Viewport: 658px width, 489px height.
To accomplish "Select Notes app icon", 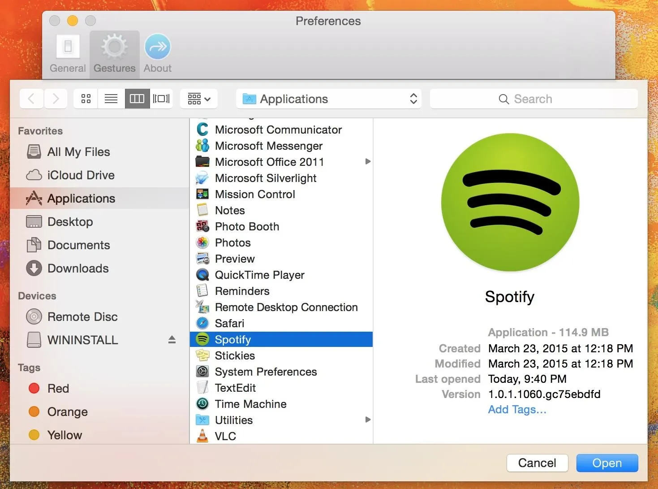I will tap(202, 210).
